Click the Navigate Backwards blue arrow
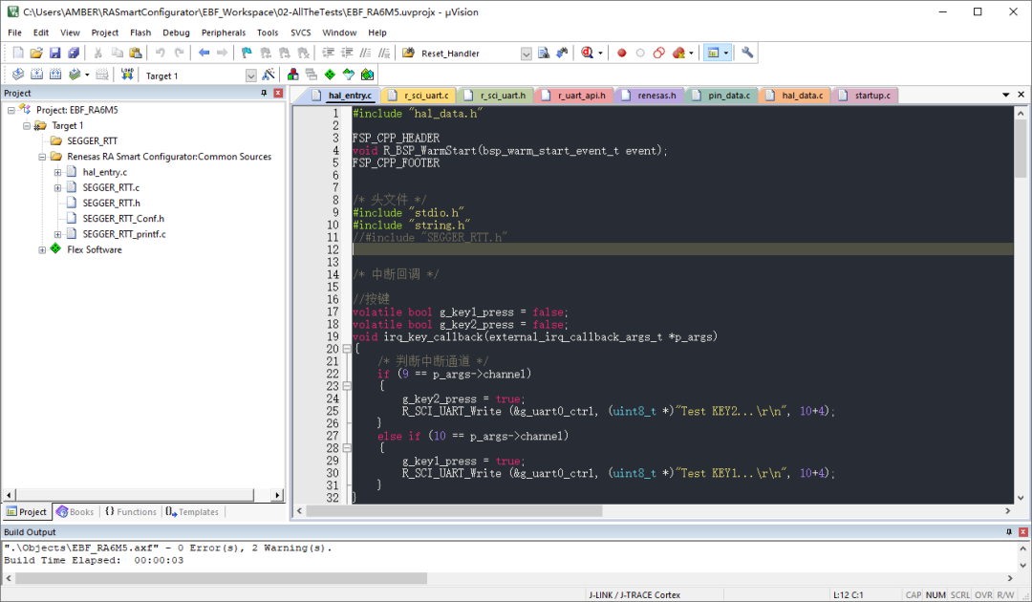 (x=204, y=54)
